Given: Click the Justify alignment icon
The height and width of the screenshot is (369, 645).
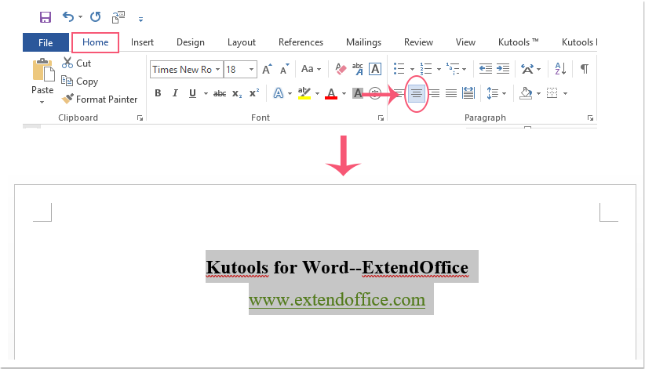Looking at the screenshot, I should tap(451, 93).
